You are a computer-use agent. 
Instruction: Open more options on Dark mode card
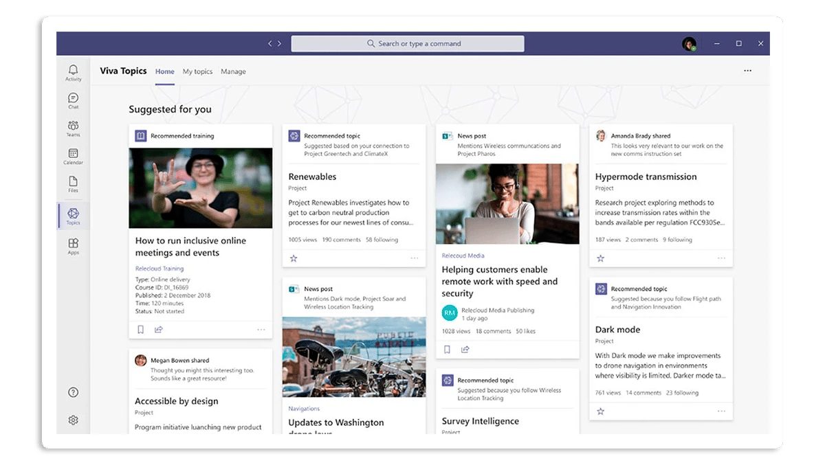pos(721,411)
